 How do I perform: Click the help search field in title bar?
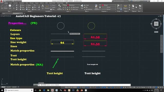[120, 1]
